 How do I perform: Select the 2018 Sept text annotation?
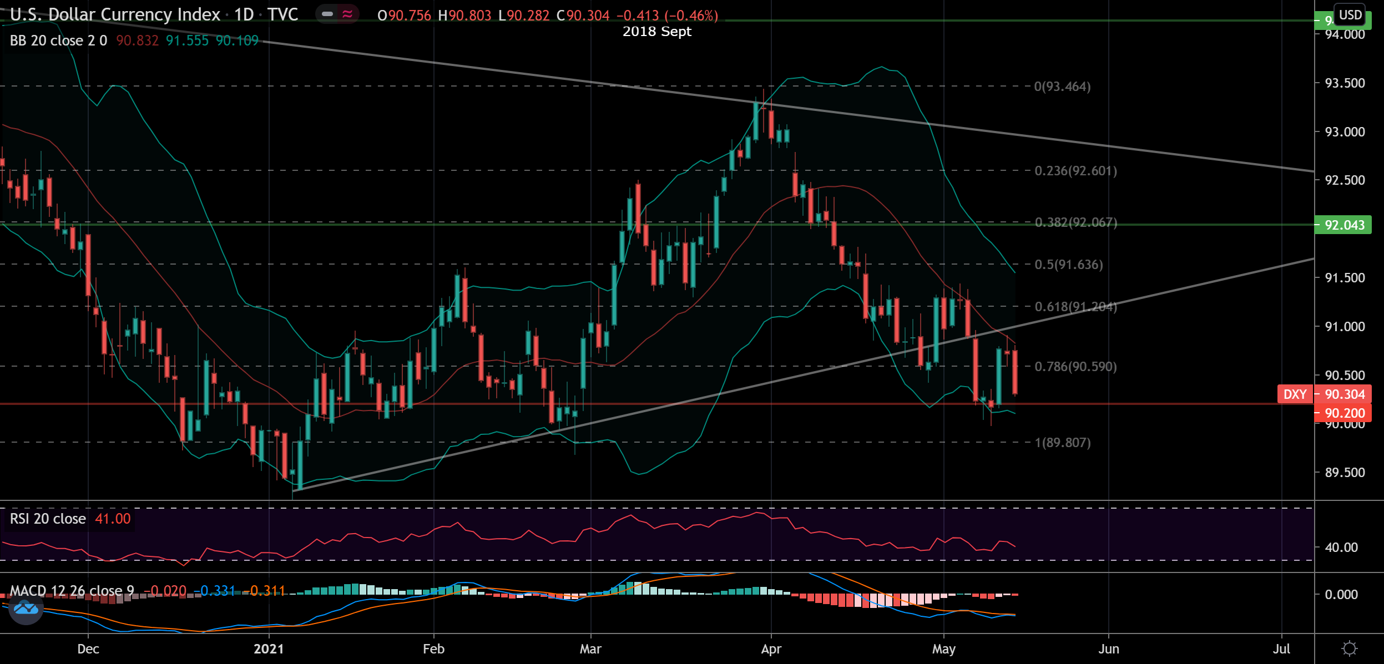point(656,32)
